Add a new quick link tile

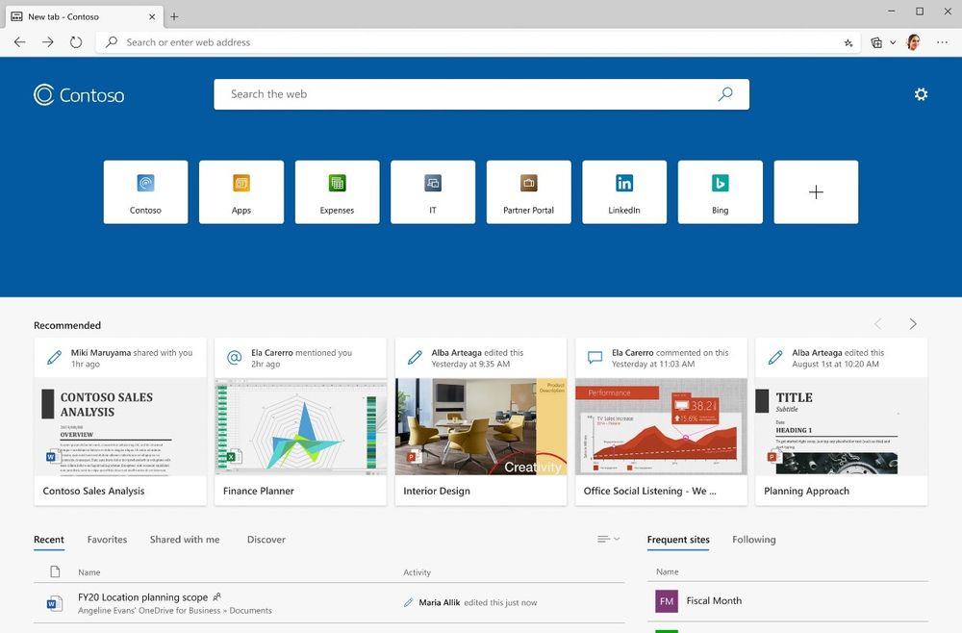[x=816, y=192]
